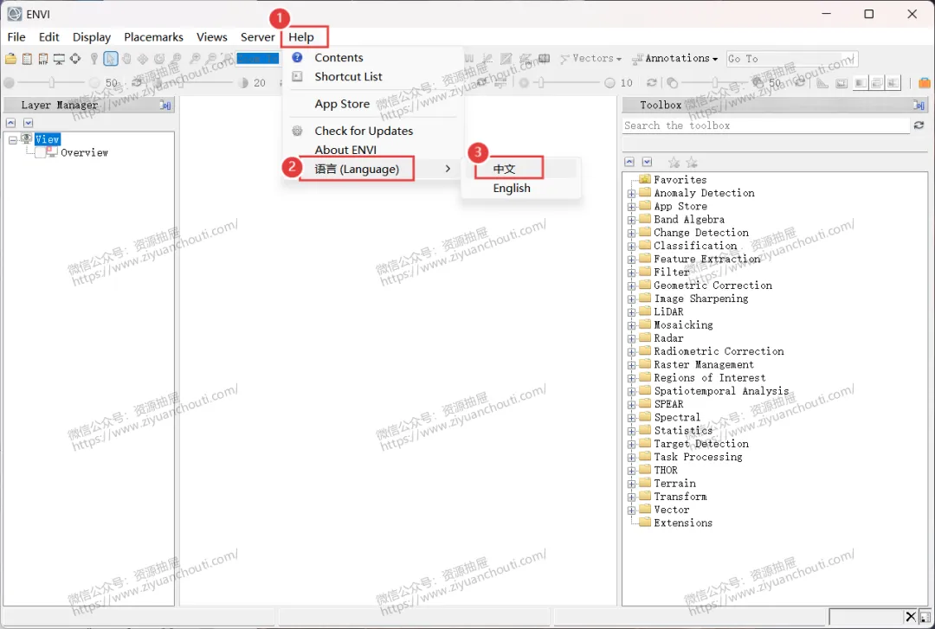This screenshot has width=935, height=629.
Task: Click the Vectors toolbar icon
Action: pyautogui.click(x=564, y=59)
